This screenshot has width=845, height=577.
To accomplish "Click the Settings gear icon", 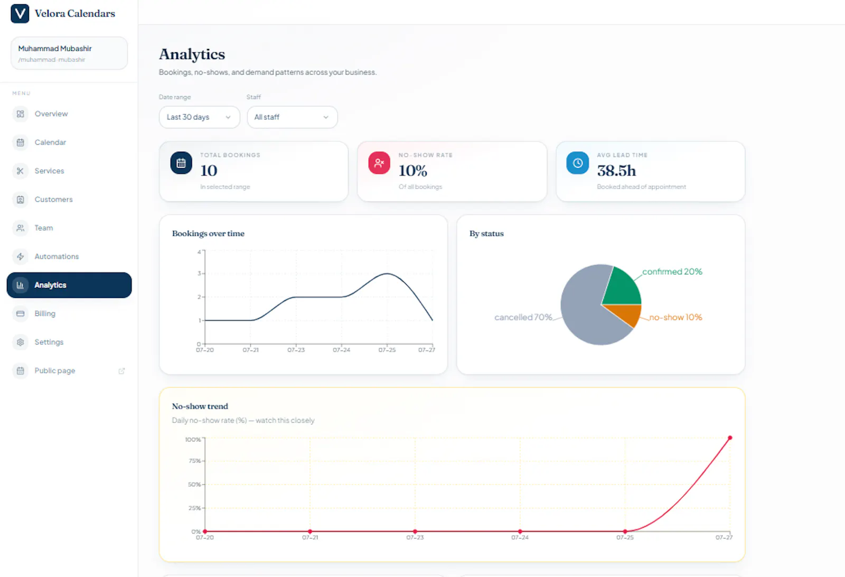I will tap(20, 342).
